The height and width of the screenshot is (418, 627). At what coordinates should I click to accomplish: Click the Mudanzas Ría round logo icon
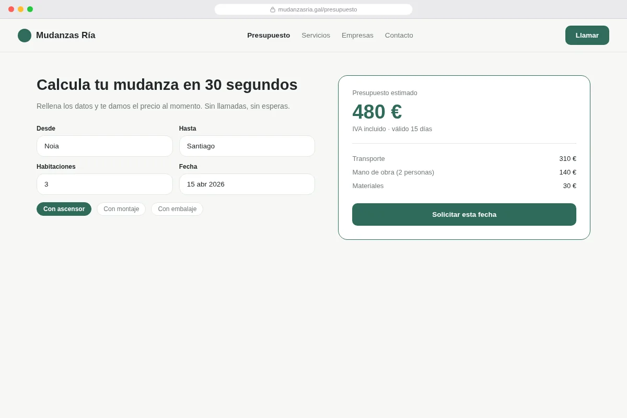pyautogui.click(x=25, y=36)
